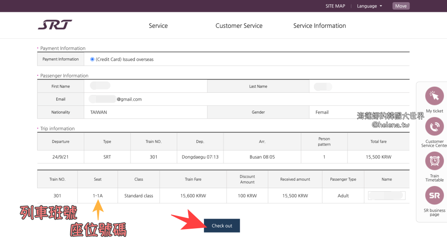Image resolution: width=447 pixels, height=240 pixels.
Task: Open the Customer Service Center phone icon
Action: click(x=434, y=127)
